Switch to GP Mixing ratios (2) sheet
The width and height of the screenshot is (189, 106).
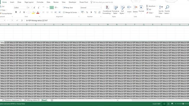tap(32, 100)
